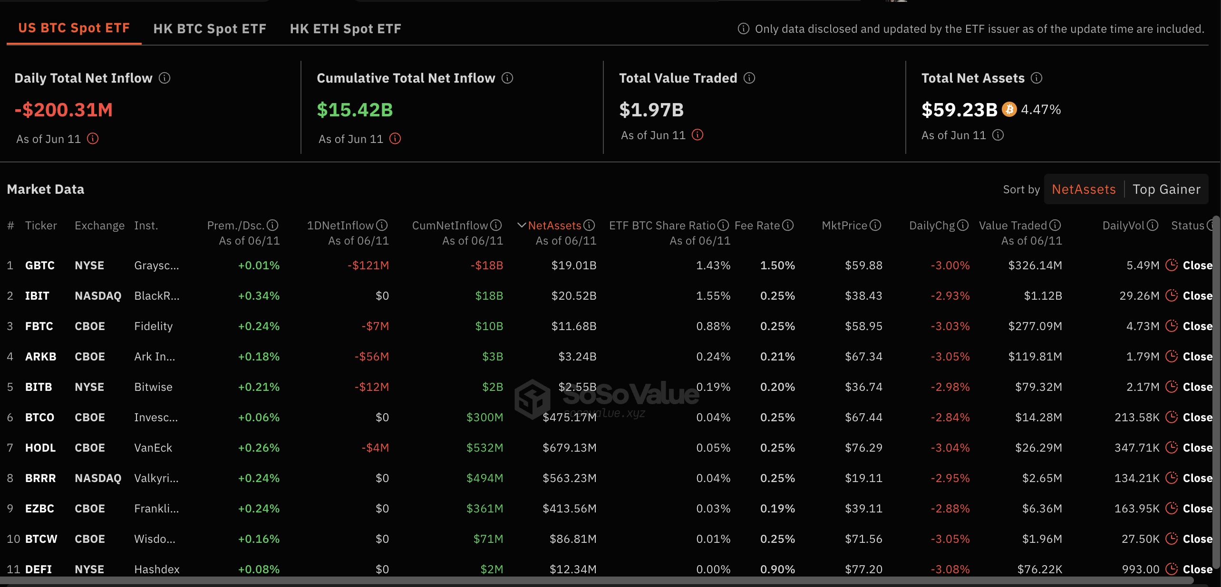
Task: Click the Status column header
Action: [1187, 226]
